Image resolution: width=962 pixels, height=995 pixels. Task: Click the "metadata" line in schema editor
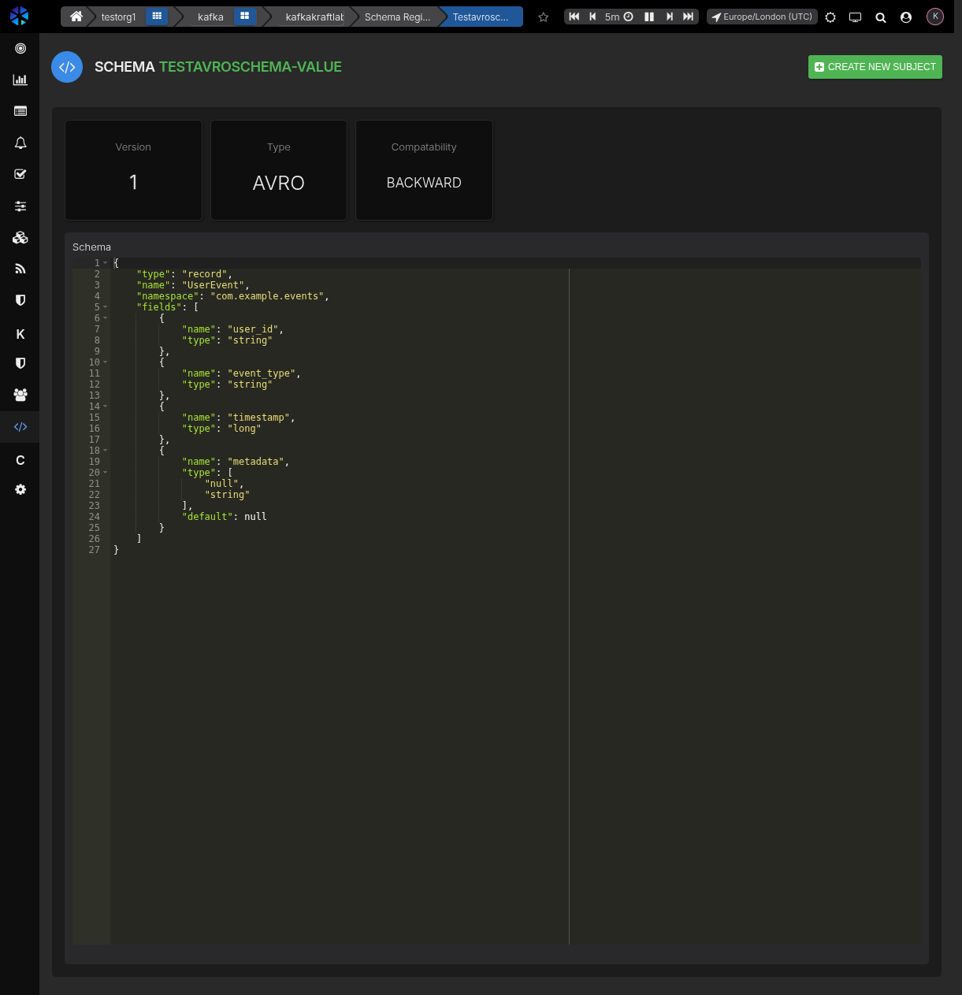[236, 462]
